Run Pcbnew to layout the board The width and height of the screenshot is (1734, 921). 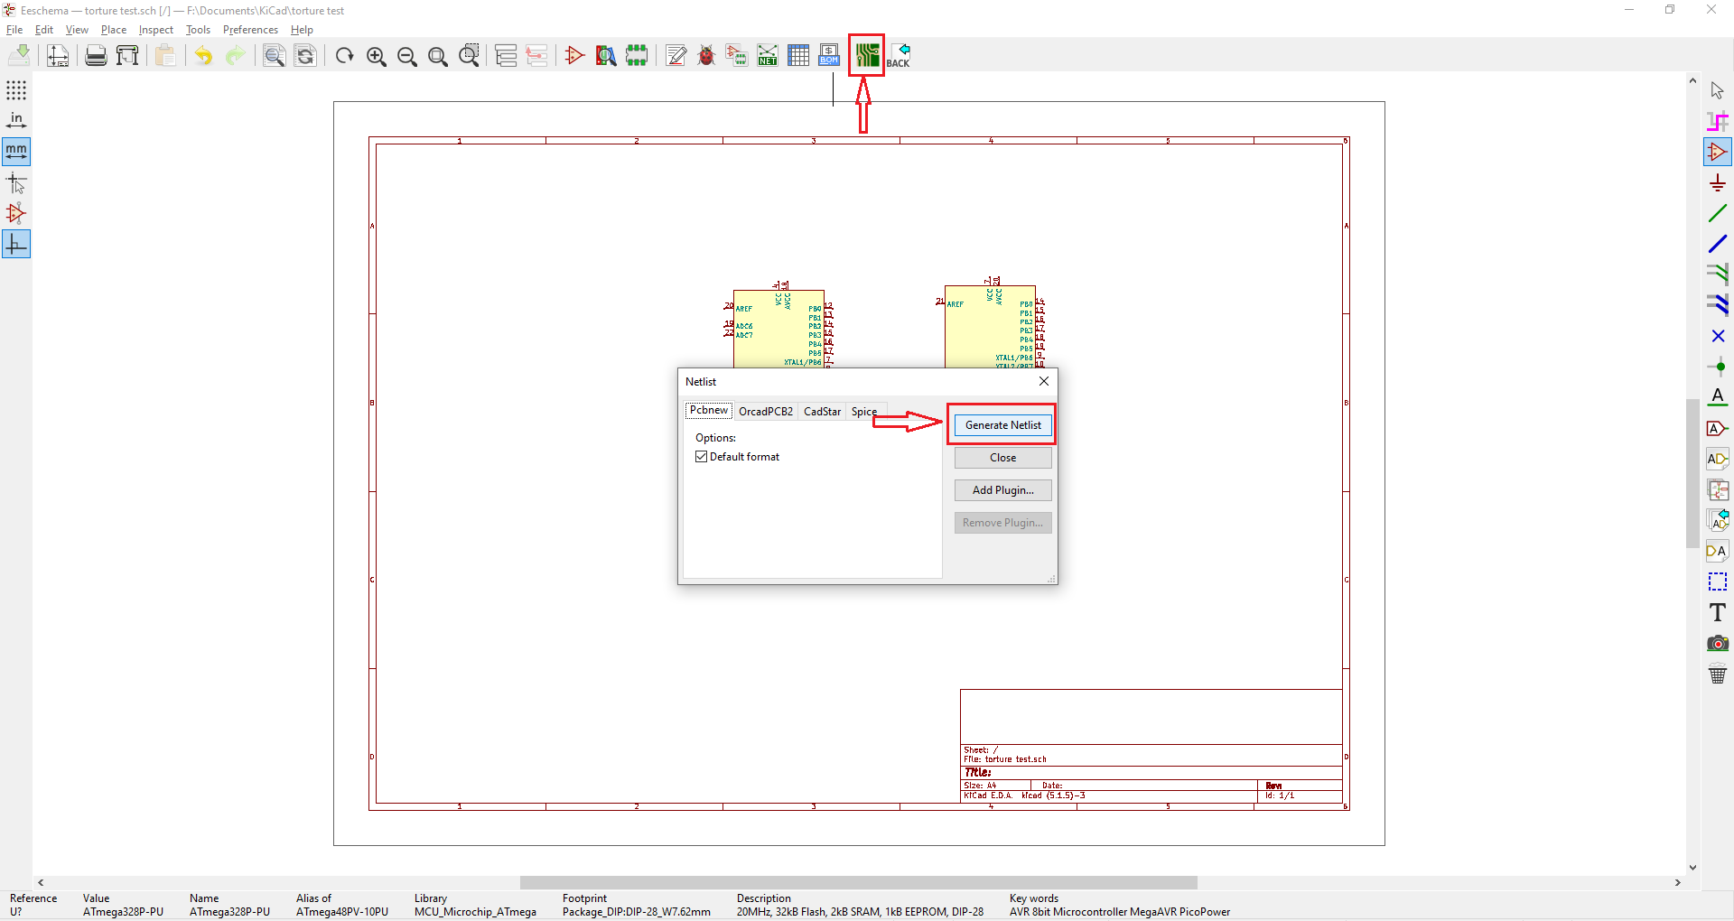867,56
